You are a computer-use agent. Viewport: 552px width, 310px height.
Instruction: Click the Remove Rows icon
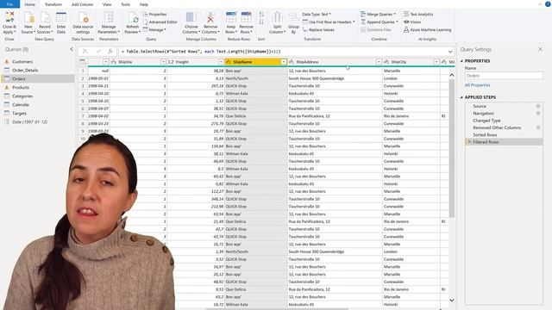(x=246, y=17)
